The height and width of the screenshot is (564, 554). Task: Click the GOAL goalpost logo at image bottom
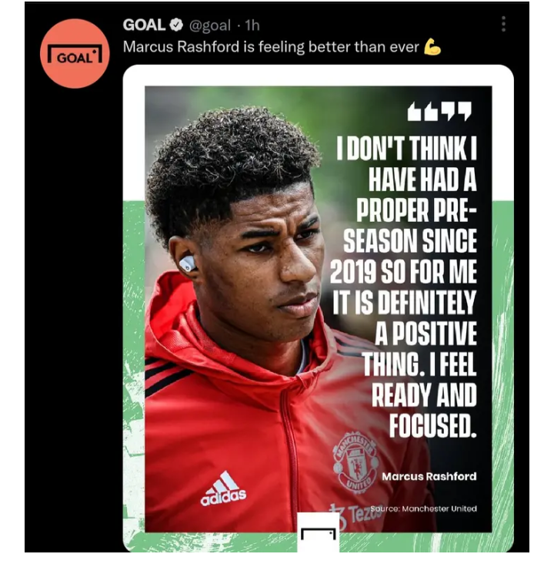318,532
